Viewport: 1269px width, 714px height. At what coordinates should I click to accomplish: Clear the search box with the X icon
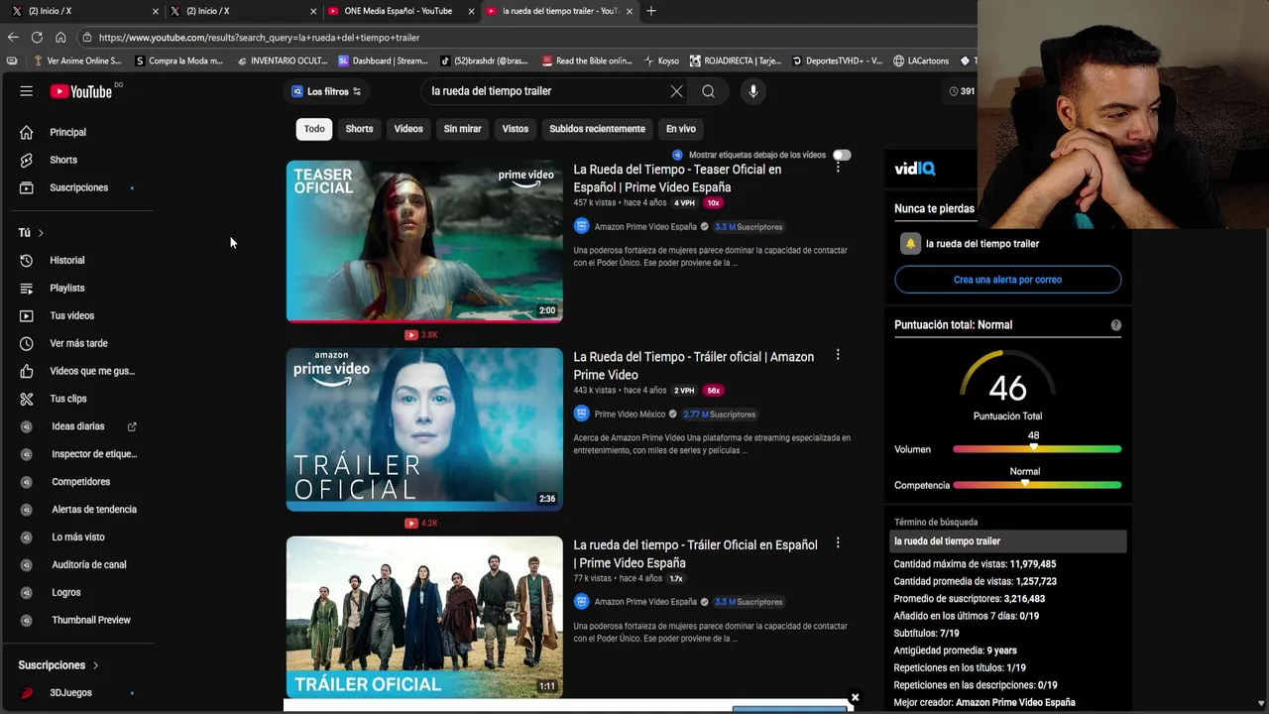pyautogui.click(x=676, y=91)
